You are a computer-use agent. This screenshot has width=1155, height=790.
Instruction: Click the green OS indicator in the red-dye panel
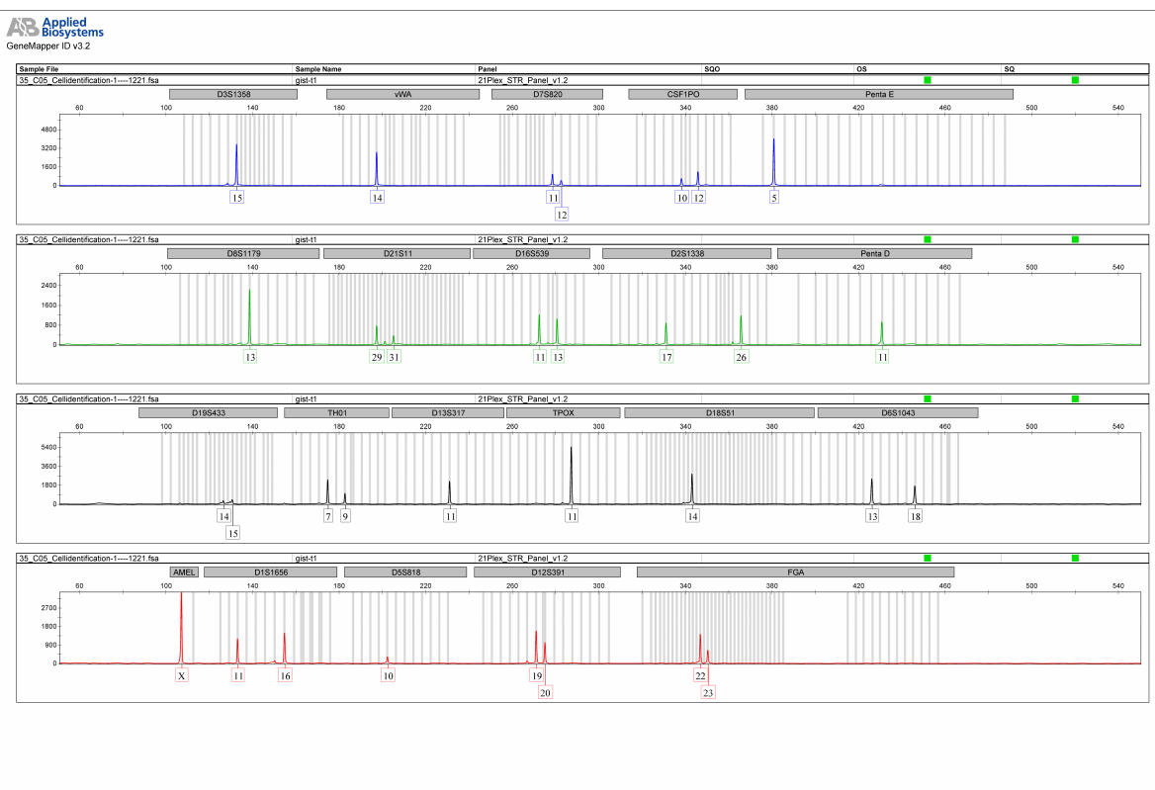pyautogui.click(x=928, y=558)
